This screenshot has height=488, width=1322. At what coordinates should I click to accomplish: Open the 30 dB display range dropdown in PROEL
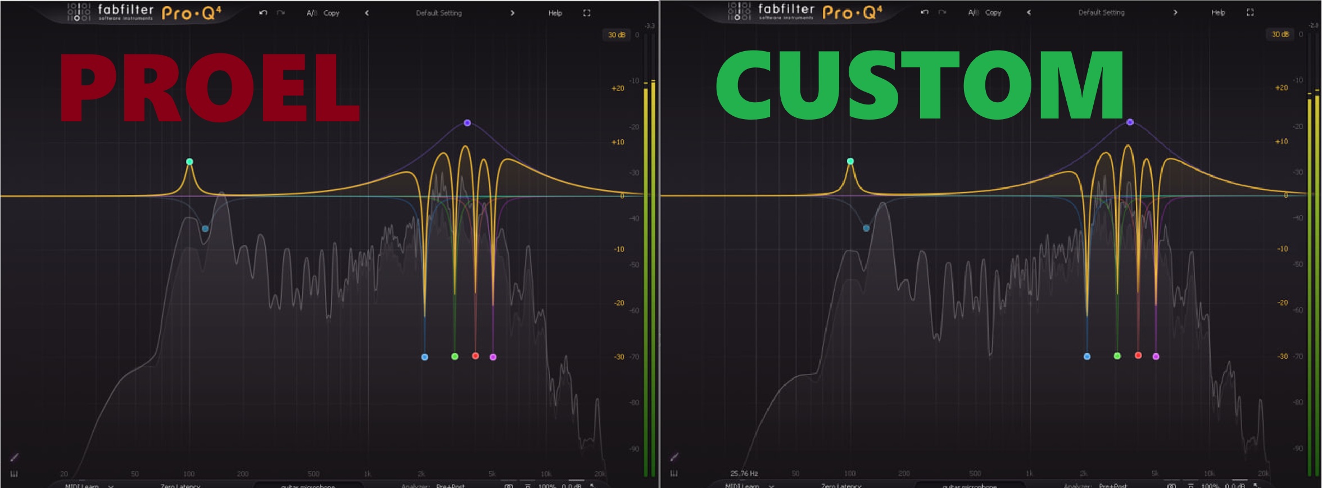click(x=616, y=35)
